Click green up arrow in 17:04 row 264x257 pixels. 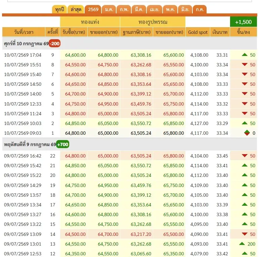click(x=245, y=55)
